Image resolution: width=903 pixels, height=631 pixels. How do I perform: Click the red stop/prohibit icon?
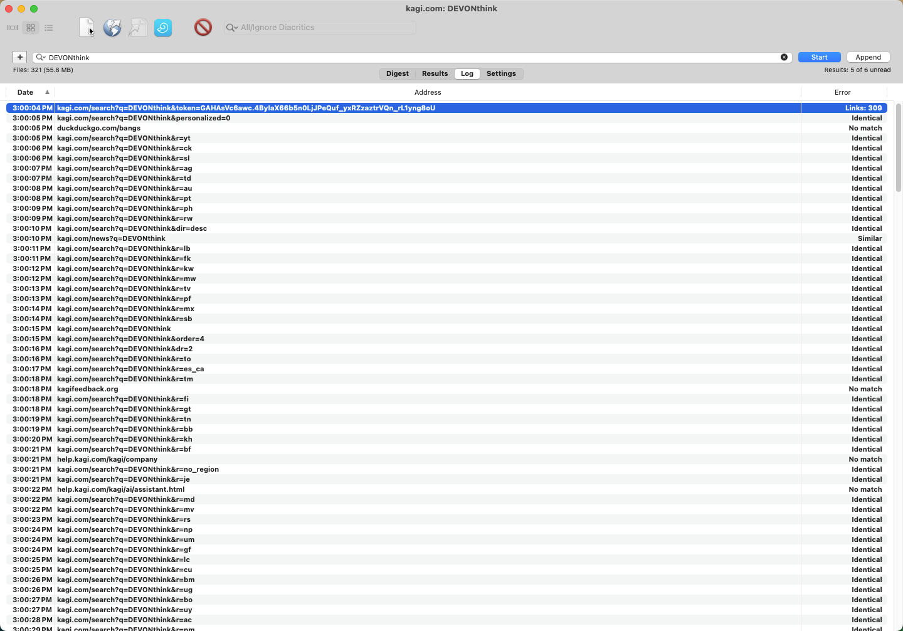click(x=203, y=27)
